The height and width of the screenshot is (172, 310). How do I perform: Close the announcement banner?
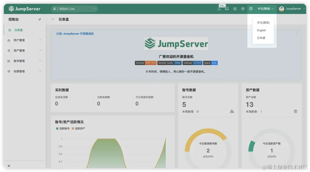[x=297, y=34]
